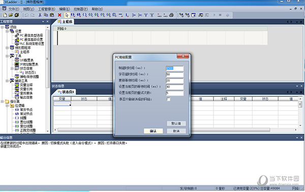
Task: Switch to the 状态页1 tab
Action: click(x=66, y=92)
